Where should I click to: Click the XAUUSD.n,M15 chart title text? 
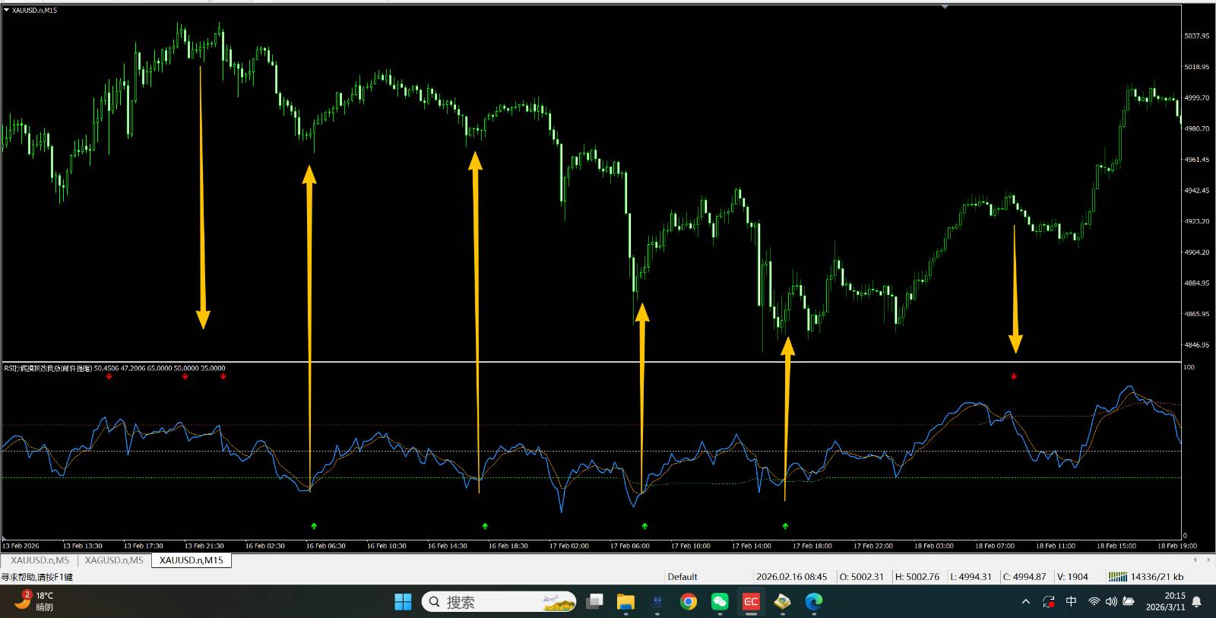34,10
